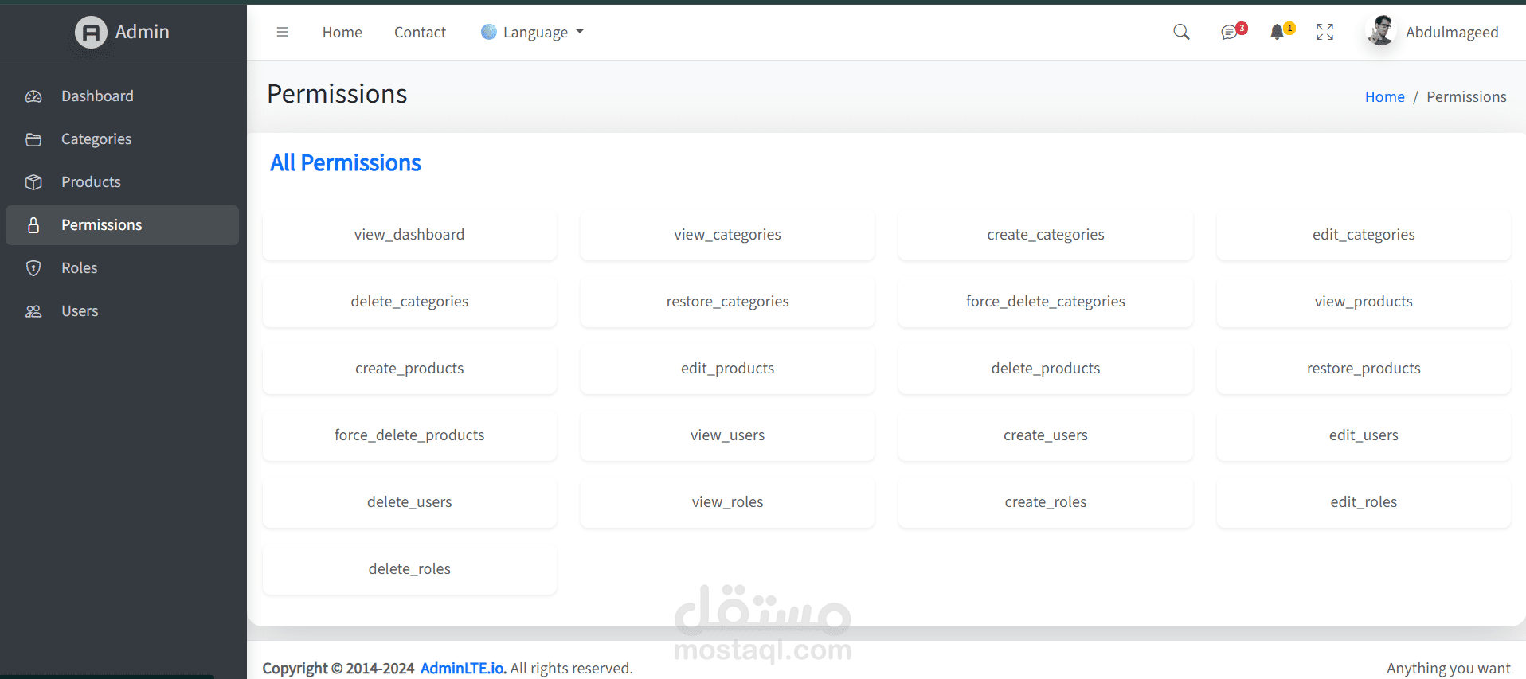Click the Users people icon
Image resolution: width=1526 pixels, height=679 pixels.
click(x=33, y=311)
